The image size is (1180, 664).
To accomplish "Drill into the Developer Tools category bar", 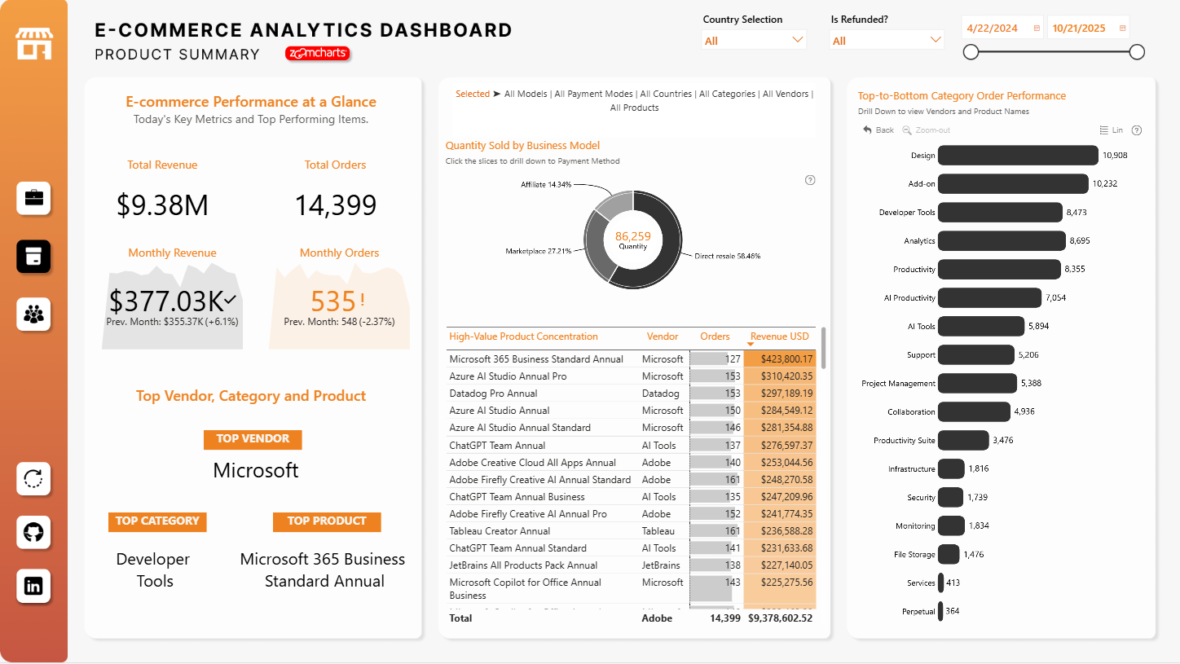I will pos(1000,212).
